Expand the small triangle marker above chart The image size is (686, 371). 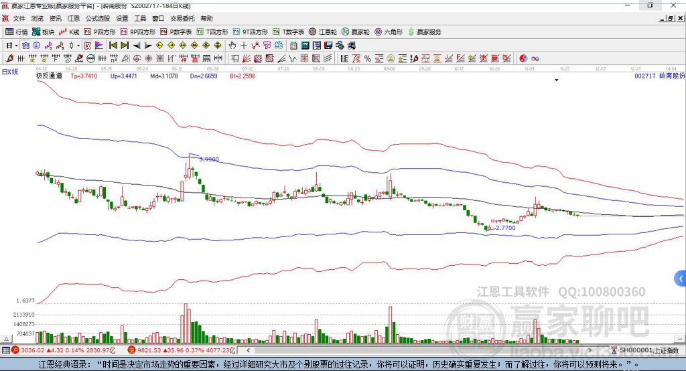pos(557,80)
